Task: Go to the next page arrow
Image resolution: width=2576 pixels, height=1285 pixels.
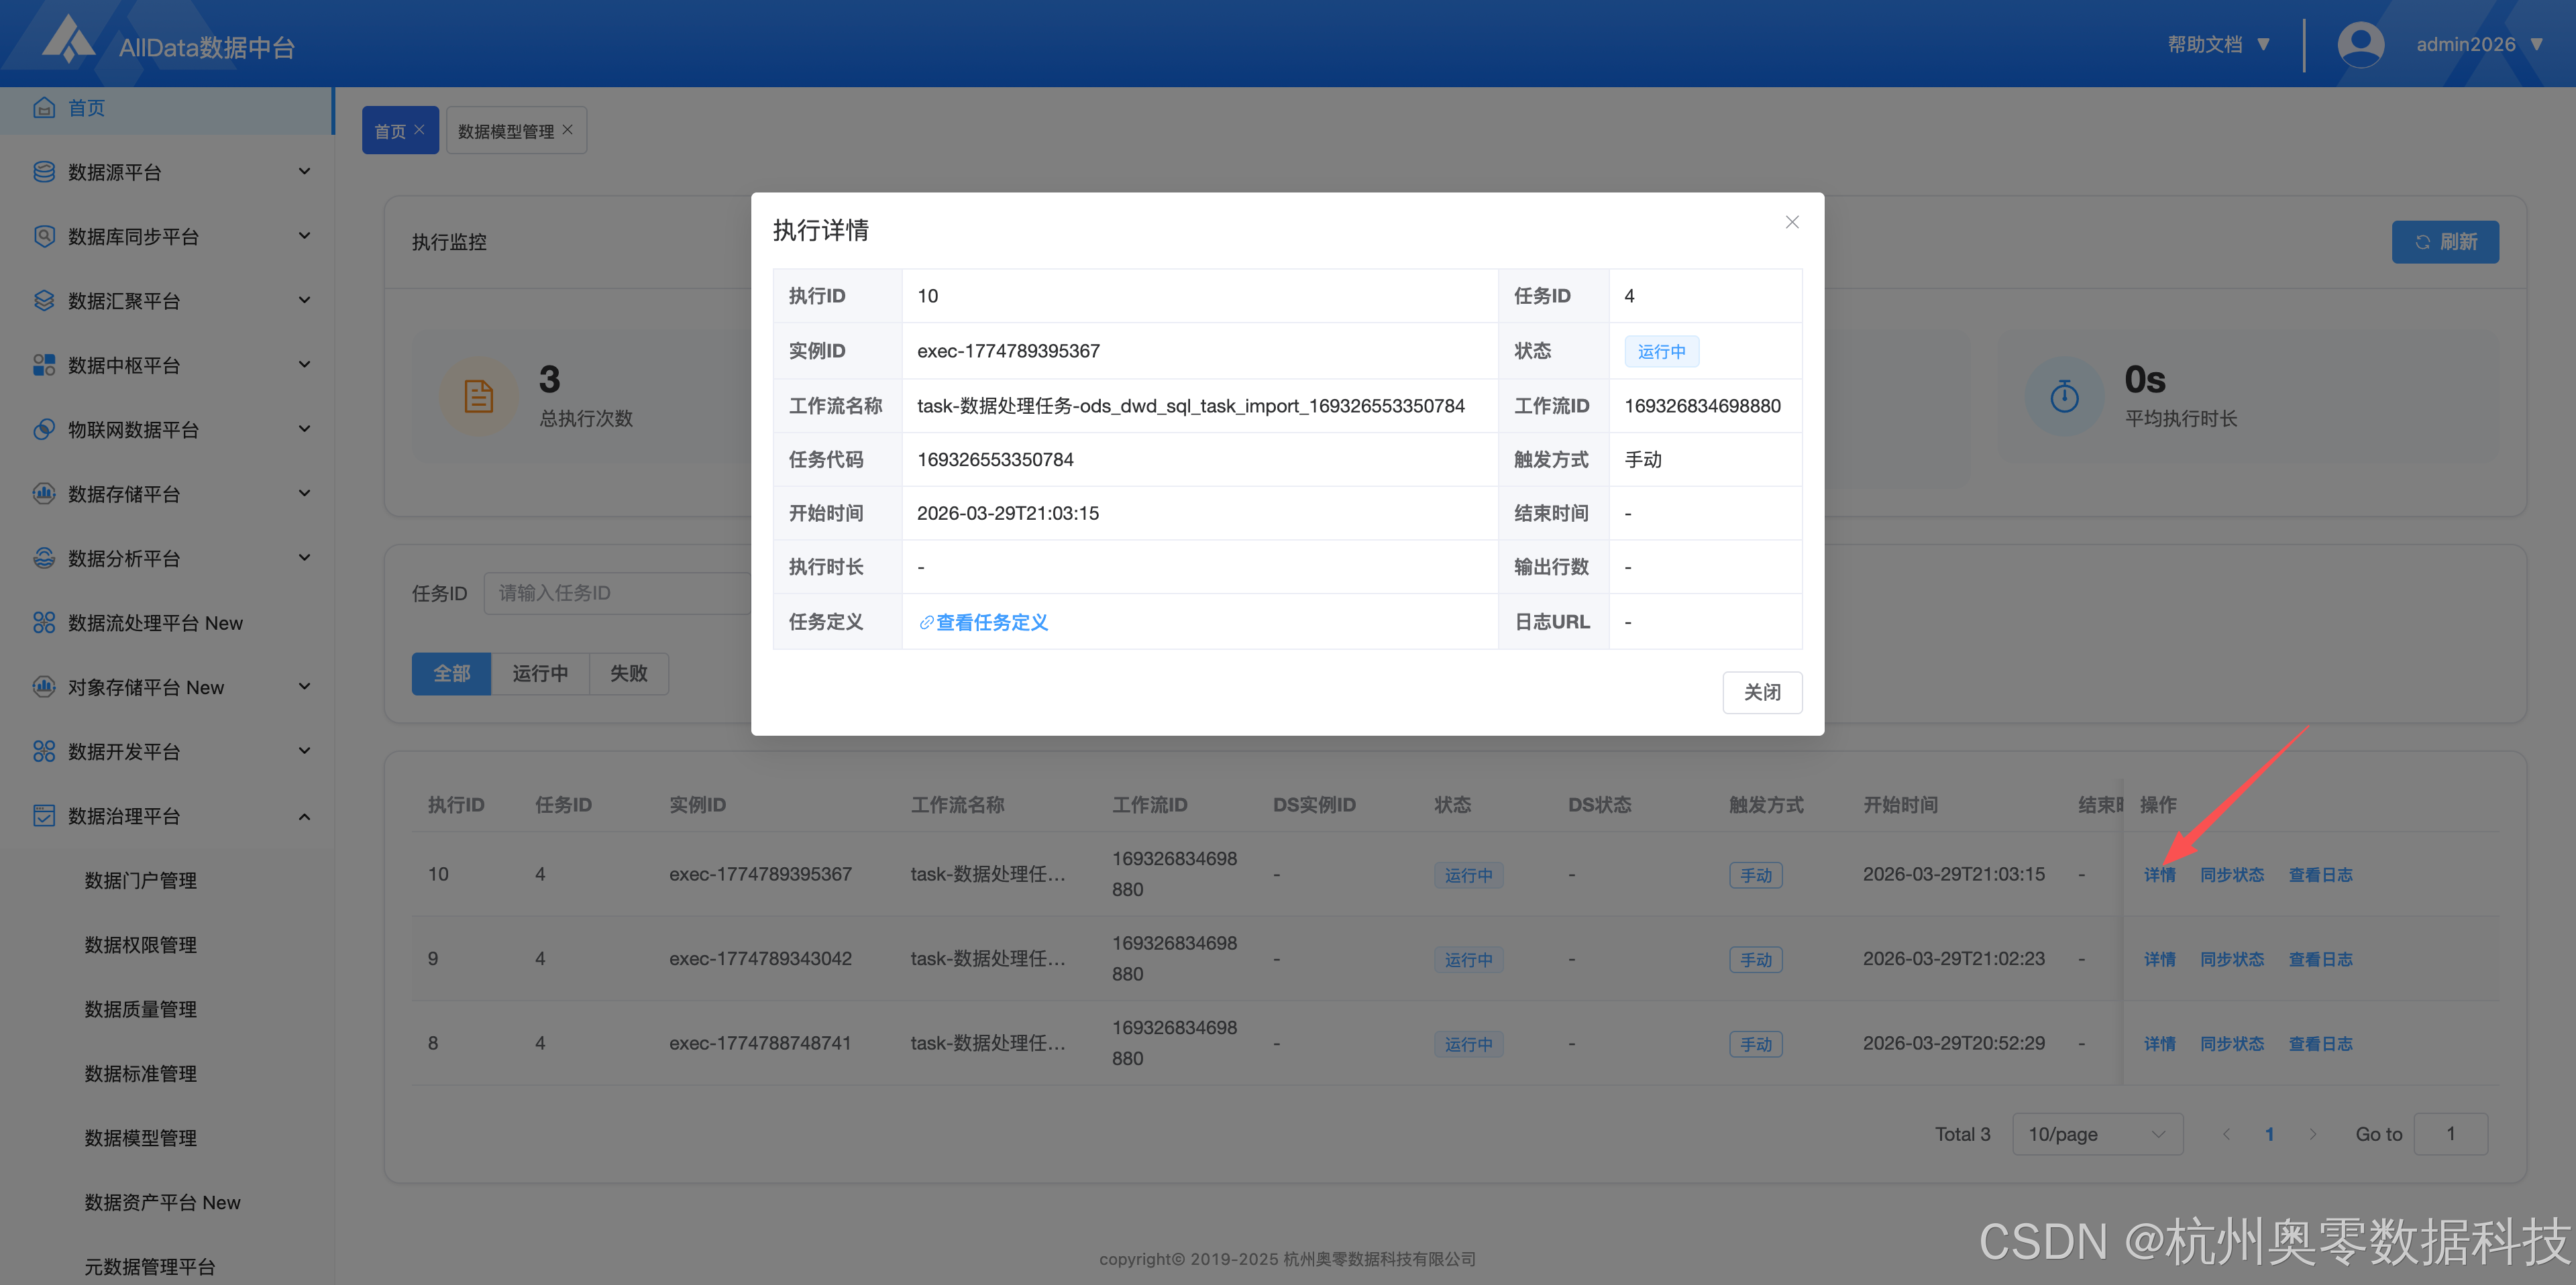Action: pos(2312,1134)
